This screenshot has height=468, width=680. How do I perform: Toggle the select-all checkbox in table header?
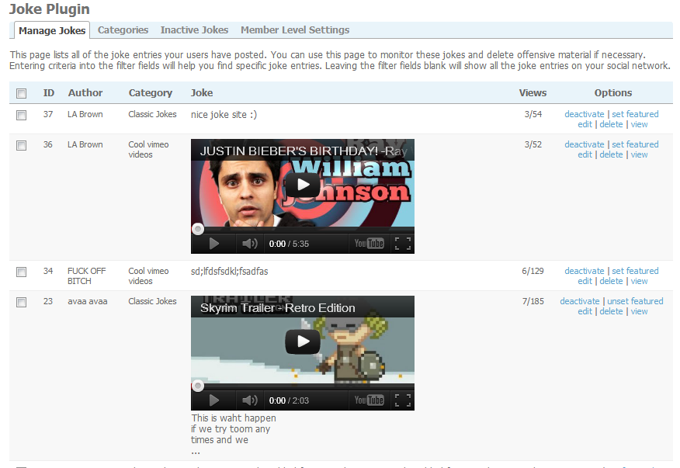(21, 93)
